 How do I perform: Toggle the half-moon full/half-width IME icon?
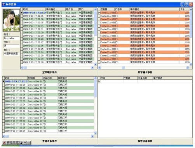coord(21,143)
